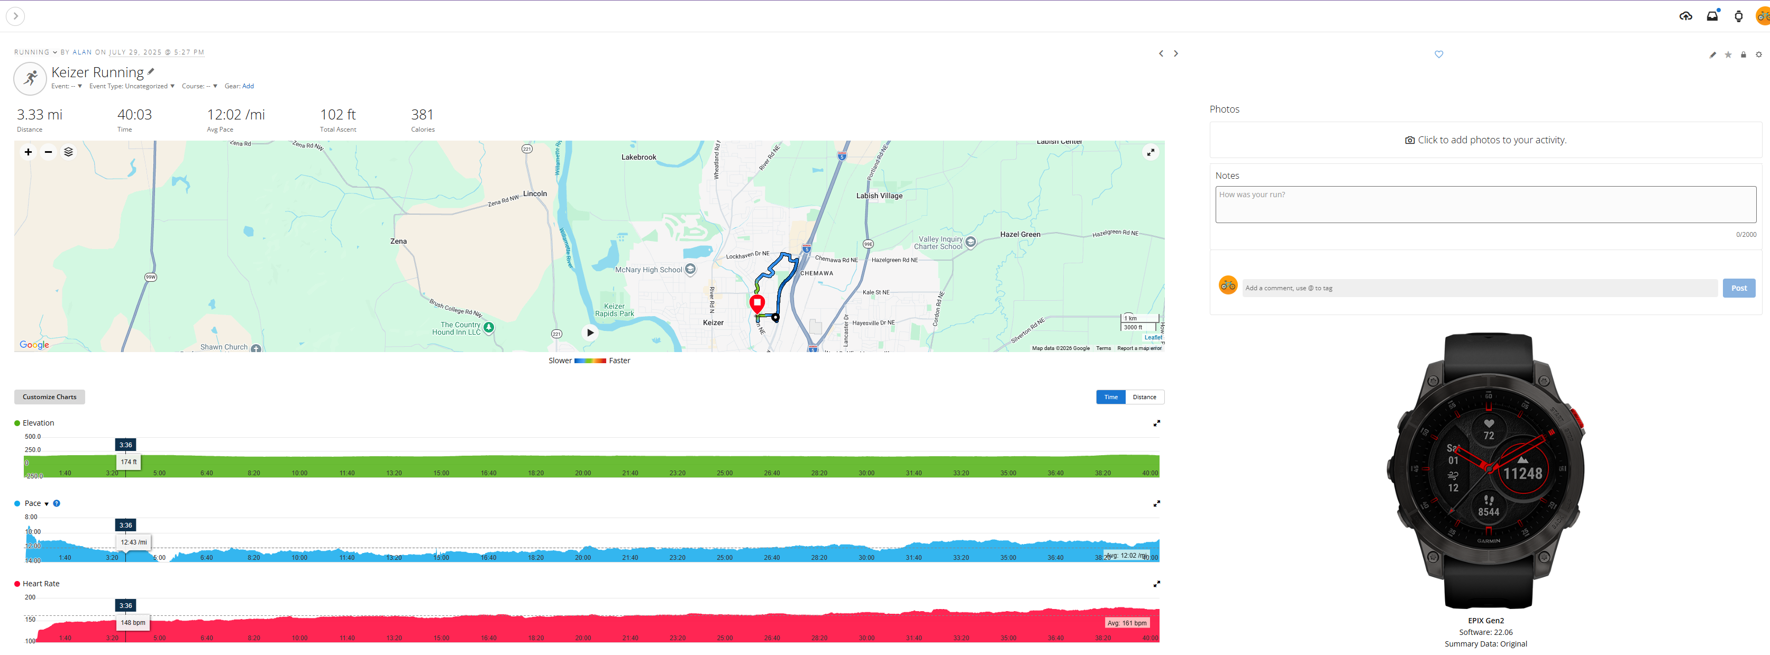Select the Time chart tab

(1110, 397)
